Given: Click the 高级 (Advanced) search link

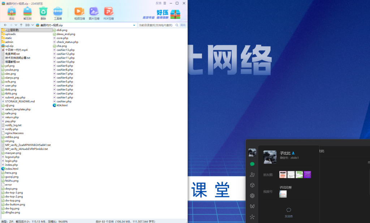Looking at the screenshot, I should [182, 25].
